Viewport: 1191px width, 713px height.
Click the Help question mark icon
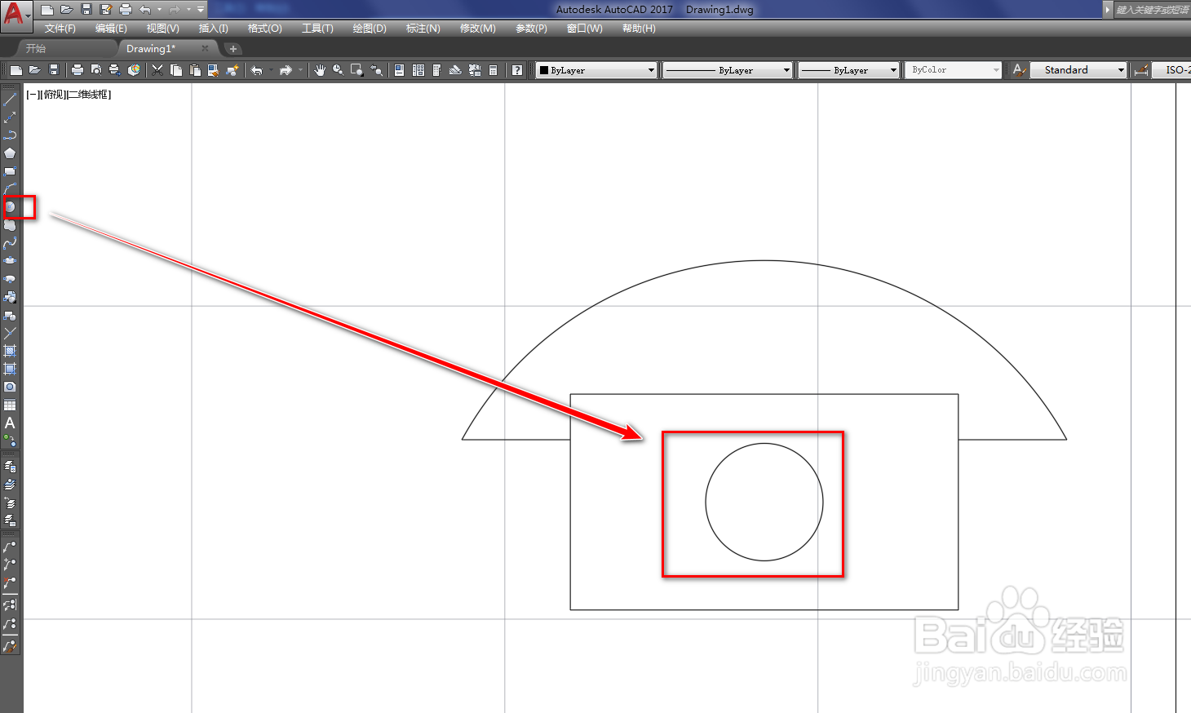(517, 70)
